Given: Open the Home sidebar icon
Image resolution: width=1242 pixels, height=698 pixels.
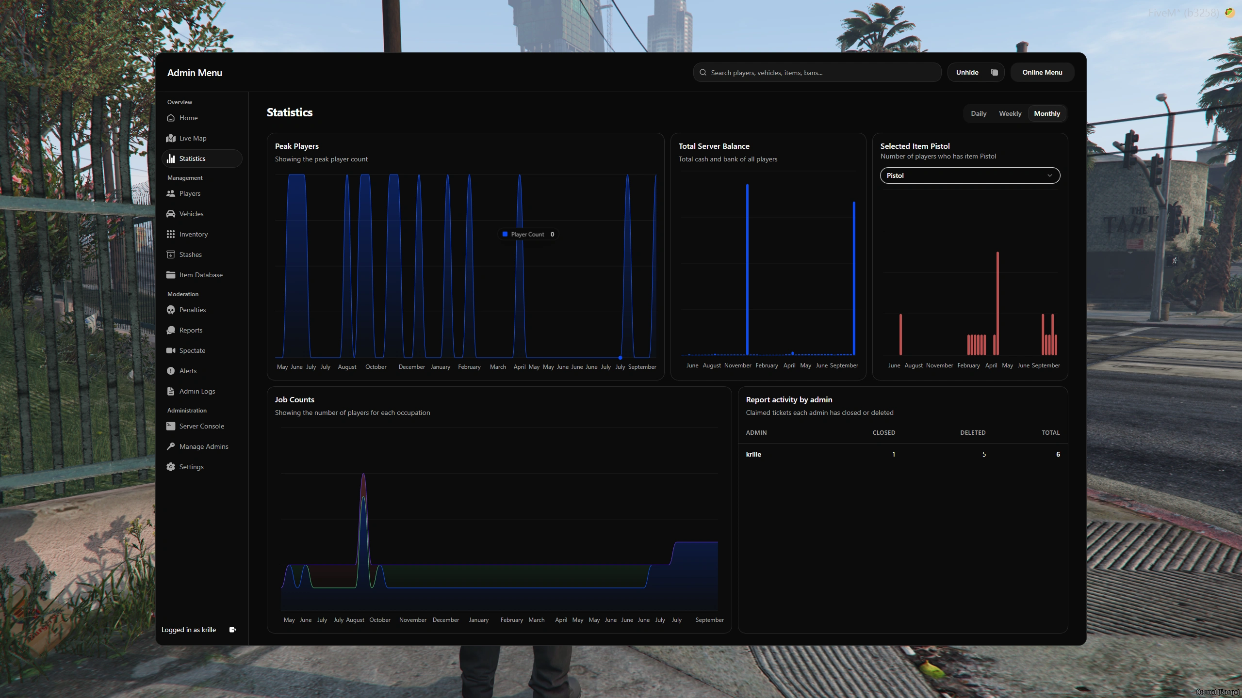Looking at the screenshot, I should tap(171, 118).
